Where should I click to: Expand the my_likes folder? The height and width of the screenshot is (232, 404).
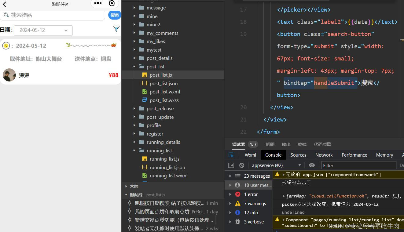(156, 41)
